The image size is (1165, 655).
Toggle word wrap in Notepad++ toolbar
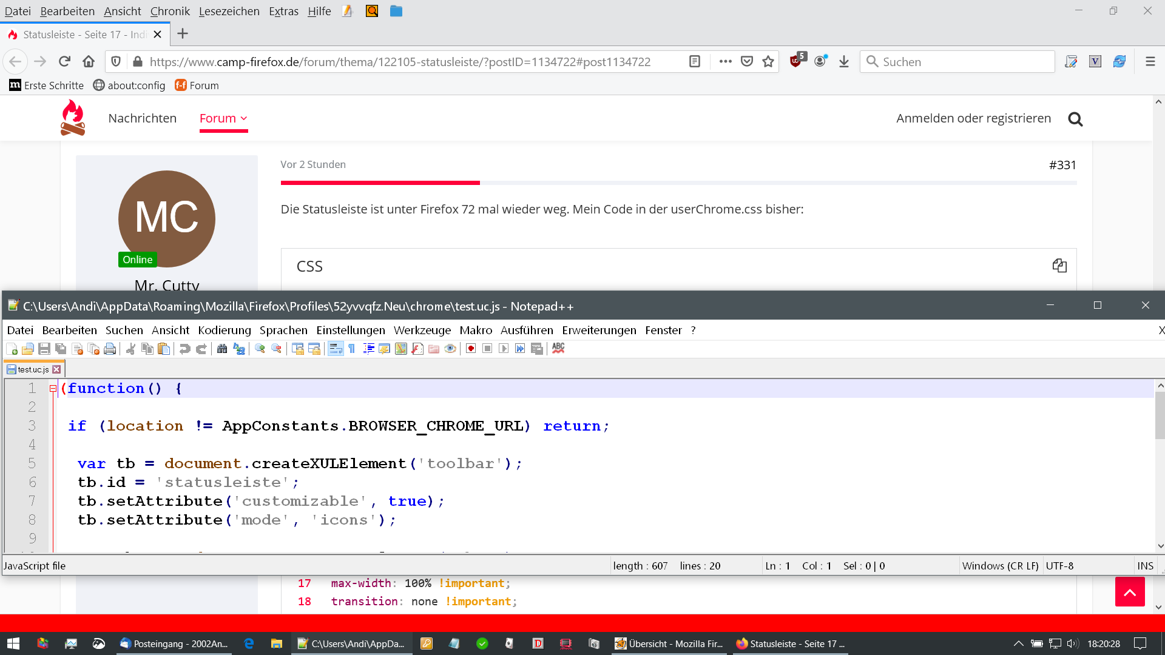coord(336,349)
